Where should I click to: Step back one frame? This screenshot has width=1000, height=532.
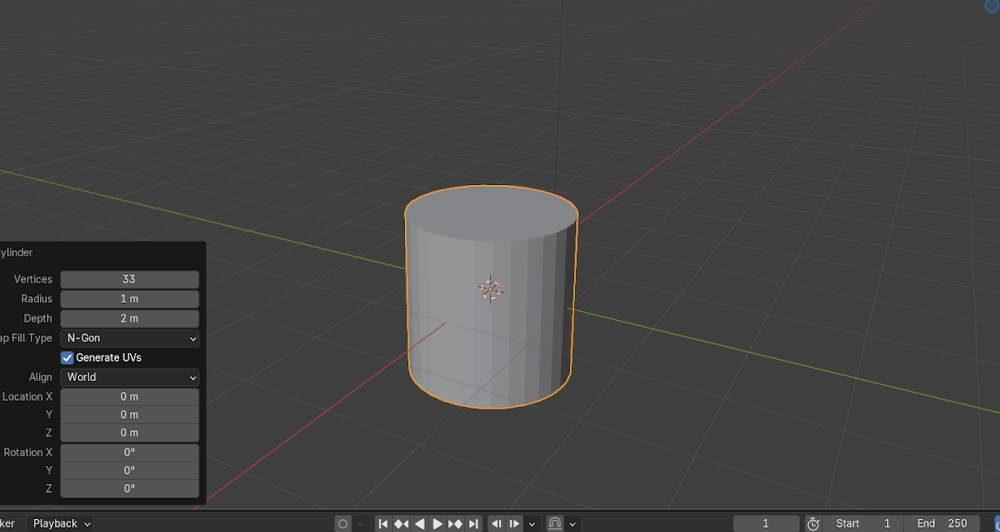click(x=497, y=523)
